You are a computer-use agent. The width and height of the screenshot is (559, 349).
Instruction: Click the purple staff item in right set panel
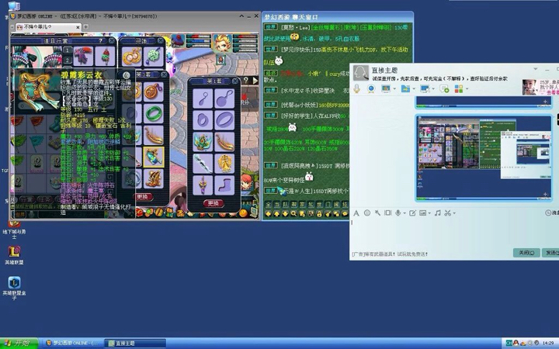(203, 185)
